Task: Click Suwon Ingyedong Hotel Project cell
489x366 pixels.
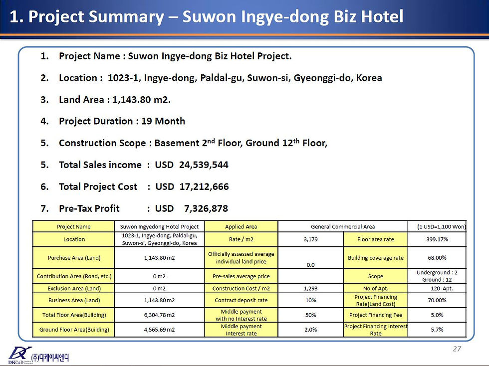Action: pyautogui.click(x=159, y=227)
